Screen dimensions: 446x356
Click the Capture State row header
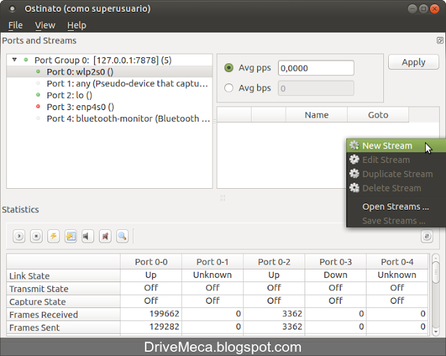(63, 302)
